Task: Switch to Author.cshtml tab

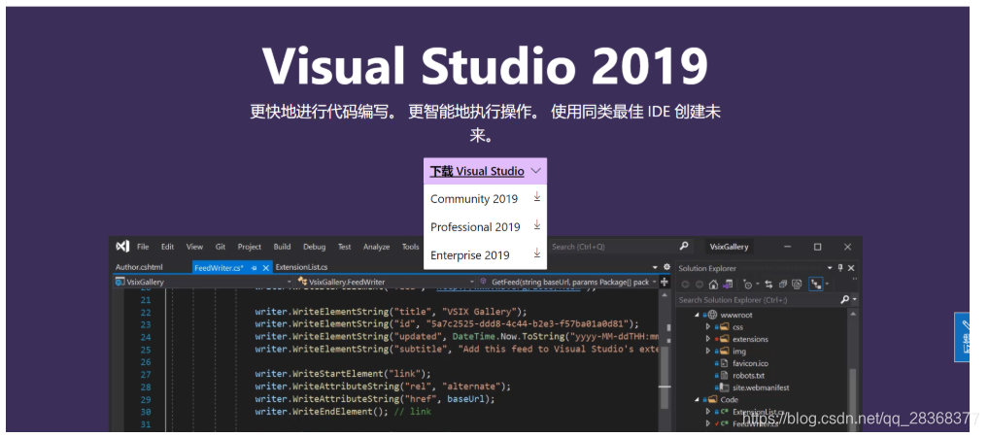Action: pos(139,267)
